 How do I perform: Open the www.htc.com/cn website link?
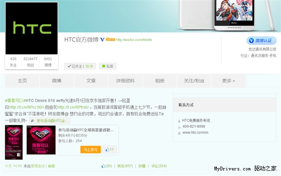[195, 132]
